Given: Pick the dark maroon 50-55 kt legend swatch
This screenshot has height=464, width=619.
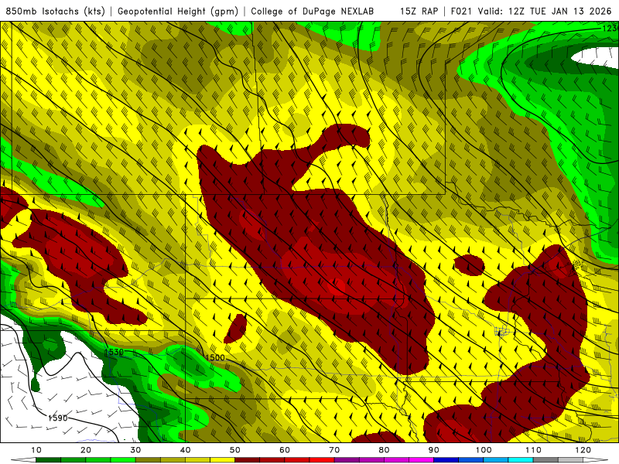Looking at the screenshot, I should point(248,460).
